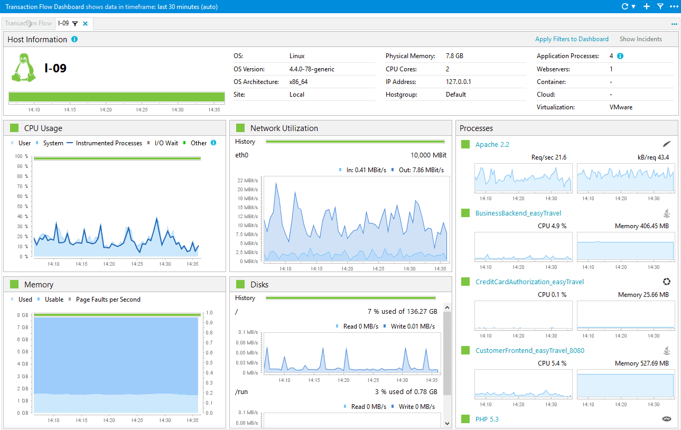Screen dimensions: 681x430
Task: Click the Disks panel scrollbar thumb
Action: 447,353
